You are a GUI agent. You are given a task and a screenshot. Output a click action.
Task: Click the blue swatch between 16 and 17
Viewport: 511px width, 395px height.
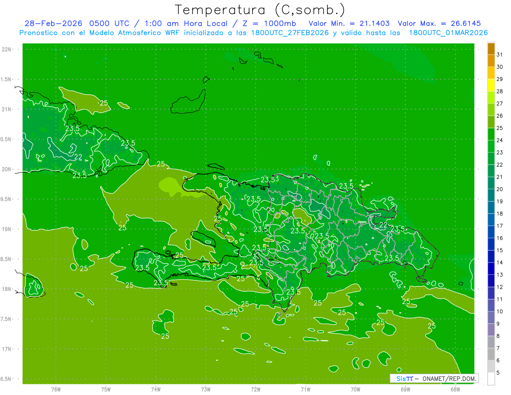[x=491, y=232]
